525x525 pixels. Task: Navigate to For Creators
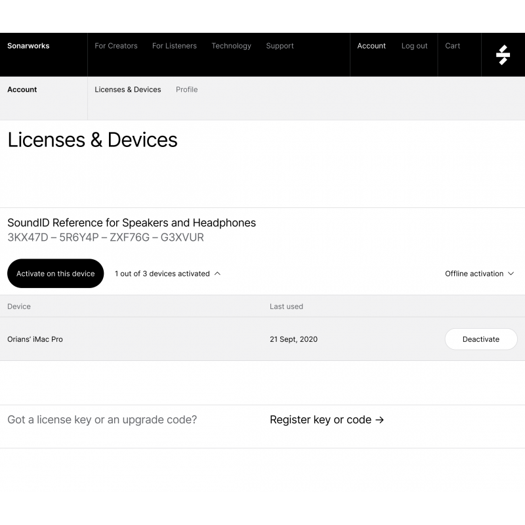pyautogui.click(x=115, y=46)
